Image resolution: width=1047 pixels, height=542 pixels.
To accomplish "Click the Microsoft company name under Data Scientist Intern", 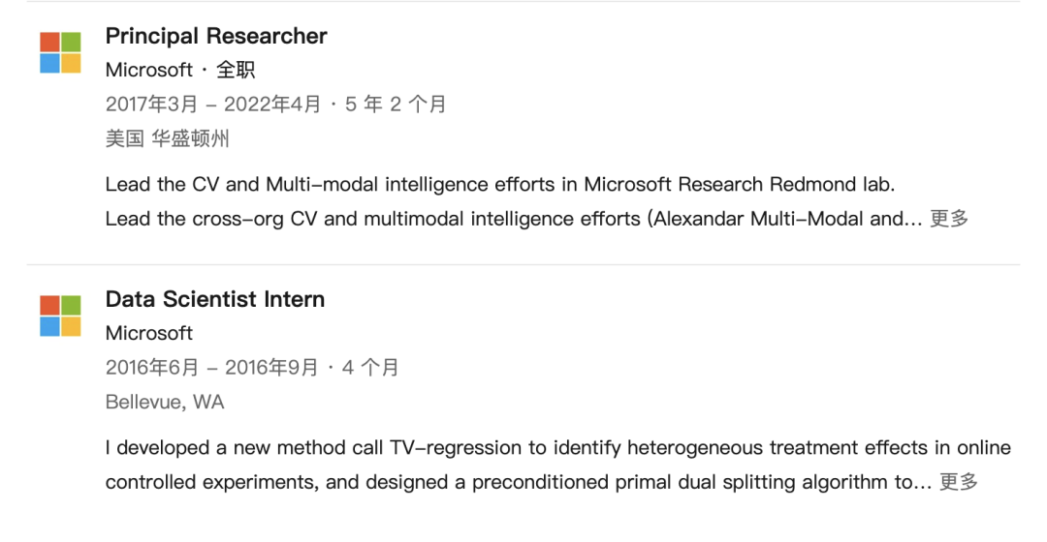I will (x=149, y=333).
